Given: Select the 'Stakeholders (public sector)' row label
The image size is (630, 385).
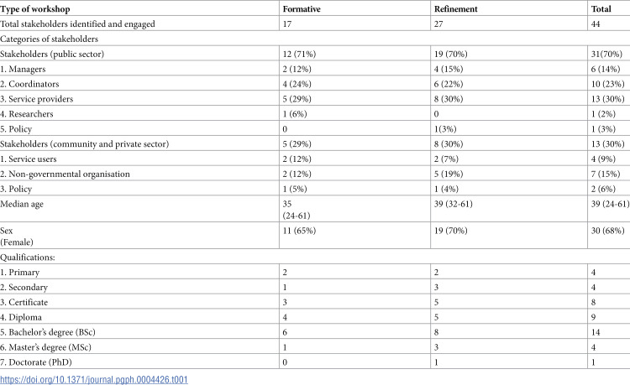Looking at the screenshot, I should tap(52, 55).
